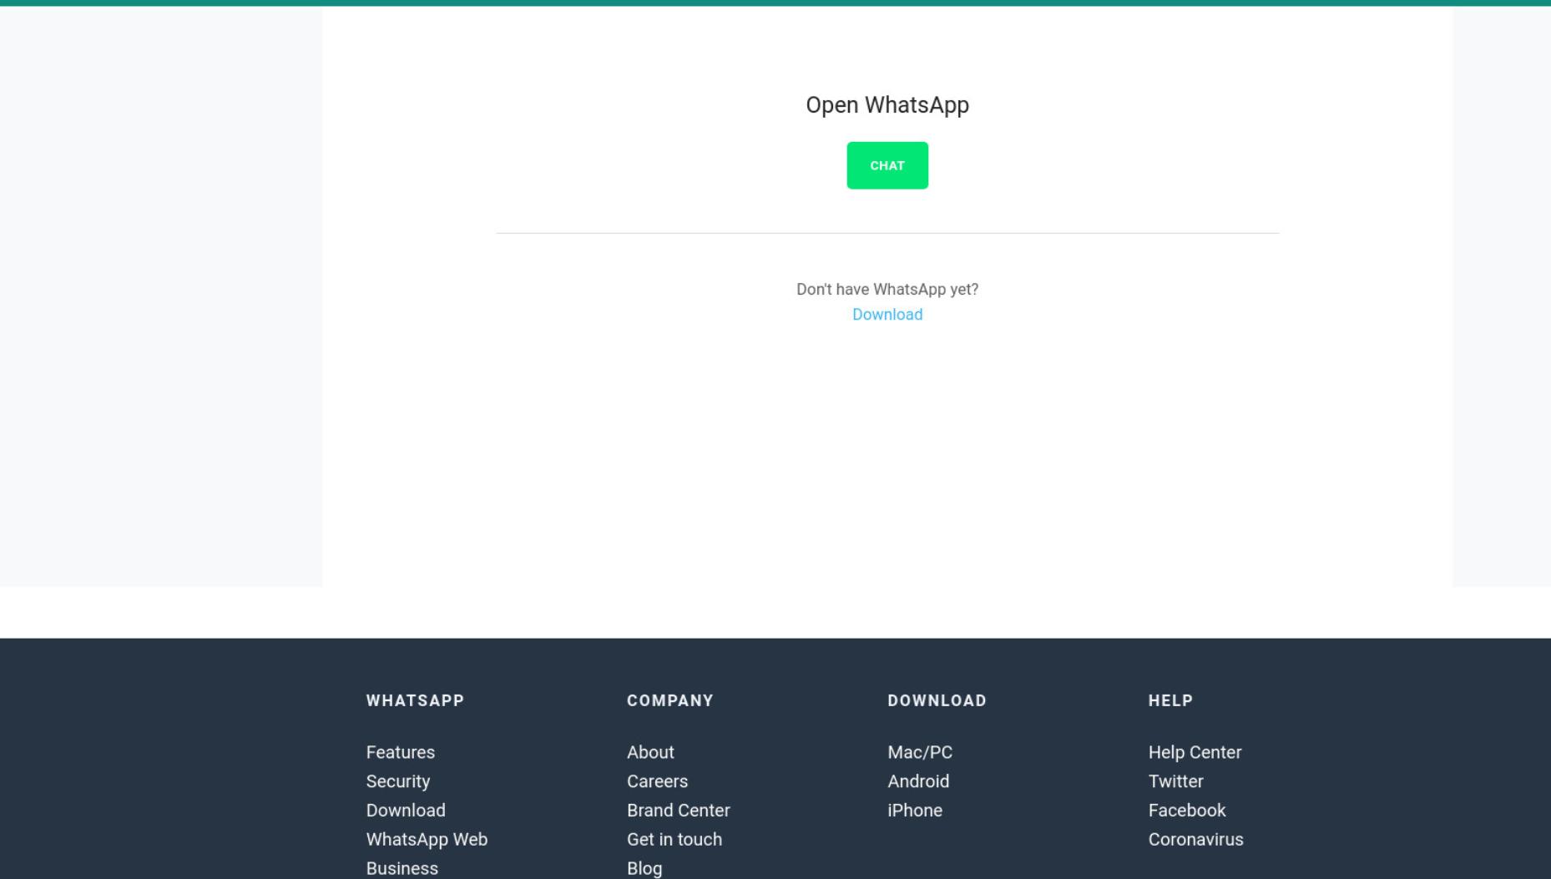Screen dimensions: 1551x879
Task: Click the Don't have WhatsApp yet? text
Action: pyautogui.click(x=887, y=290)
